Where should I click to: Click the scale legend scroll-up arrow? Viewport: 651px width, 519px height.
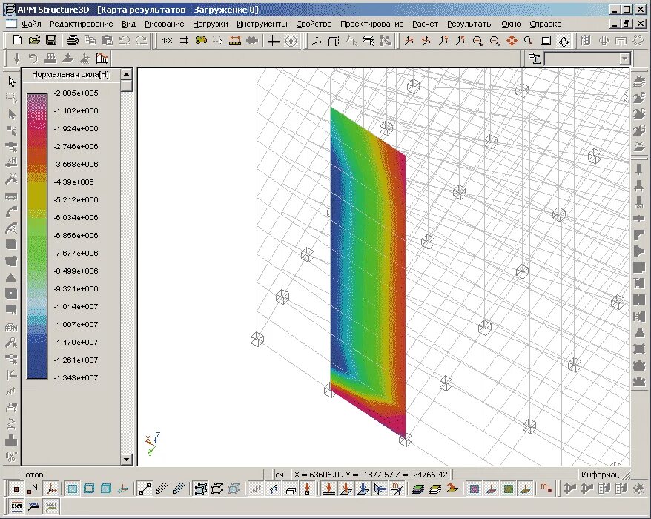coord(127,74)
